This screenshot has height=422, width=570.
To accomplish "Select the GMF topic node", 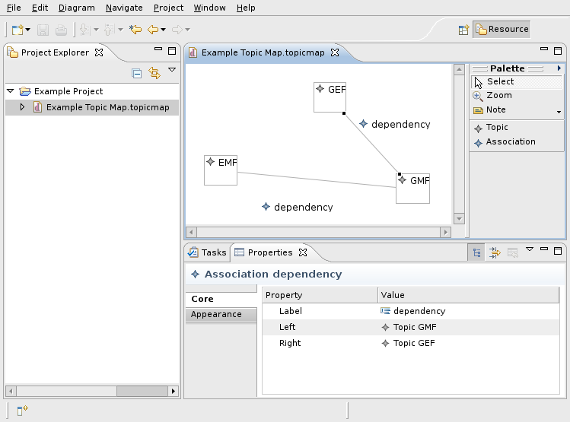I will point(412,189).
